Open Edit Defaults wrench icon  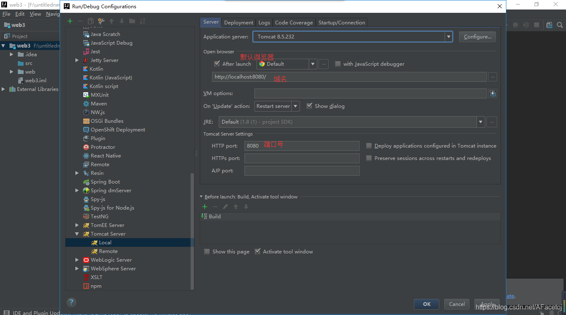(x=101, y=21)
